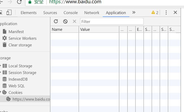Sort cookies by the Name column header
Viewport: 184px width, 112px height.
tap(65, 29)
